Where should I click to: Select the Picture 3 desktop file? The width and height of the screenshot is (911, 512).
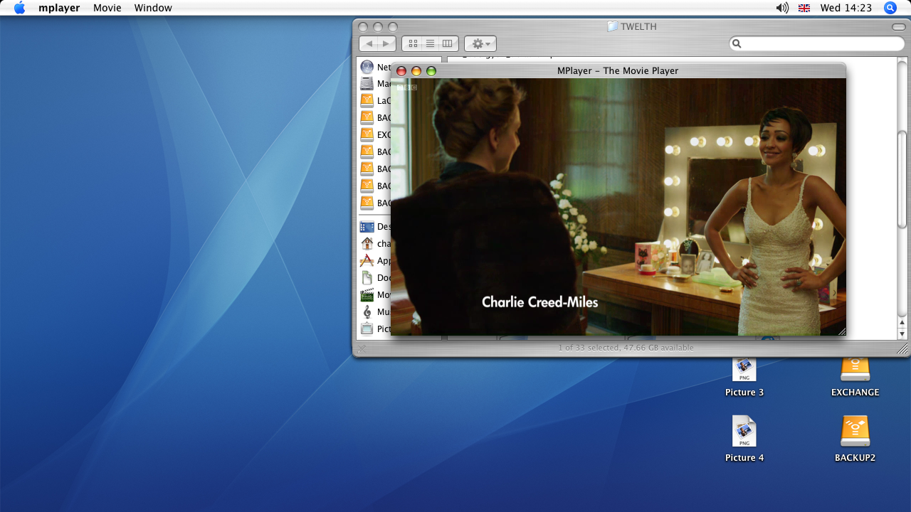click(x=744, y=377)
